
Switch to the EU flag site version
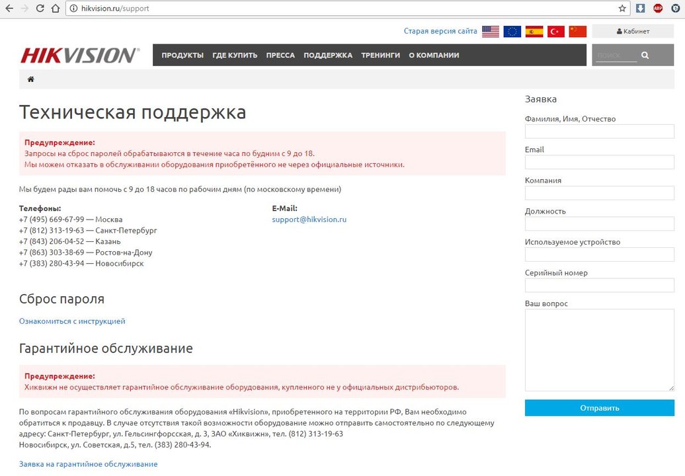(512, 32)
